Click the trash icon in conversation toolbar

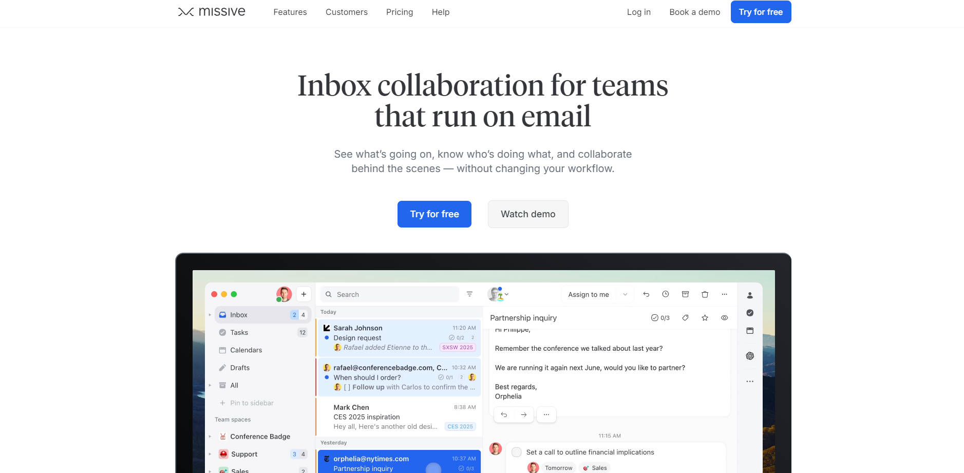pyautogui.click(x=705, y=294)
